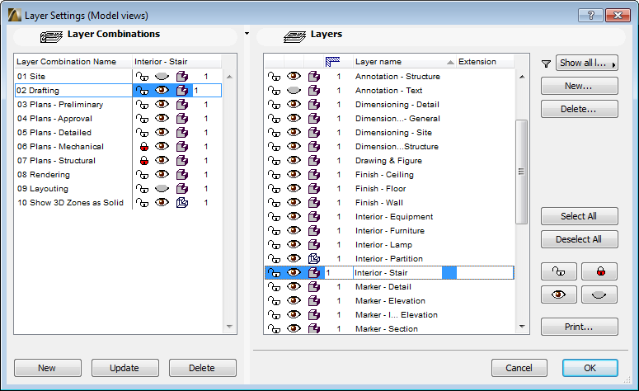Click 3D mode icon of Interior - Furniture layer
This screenshot has height=391, width=639.
pos(314,231)
